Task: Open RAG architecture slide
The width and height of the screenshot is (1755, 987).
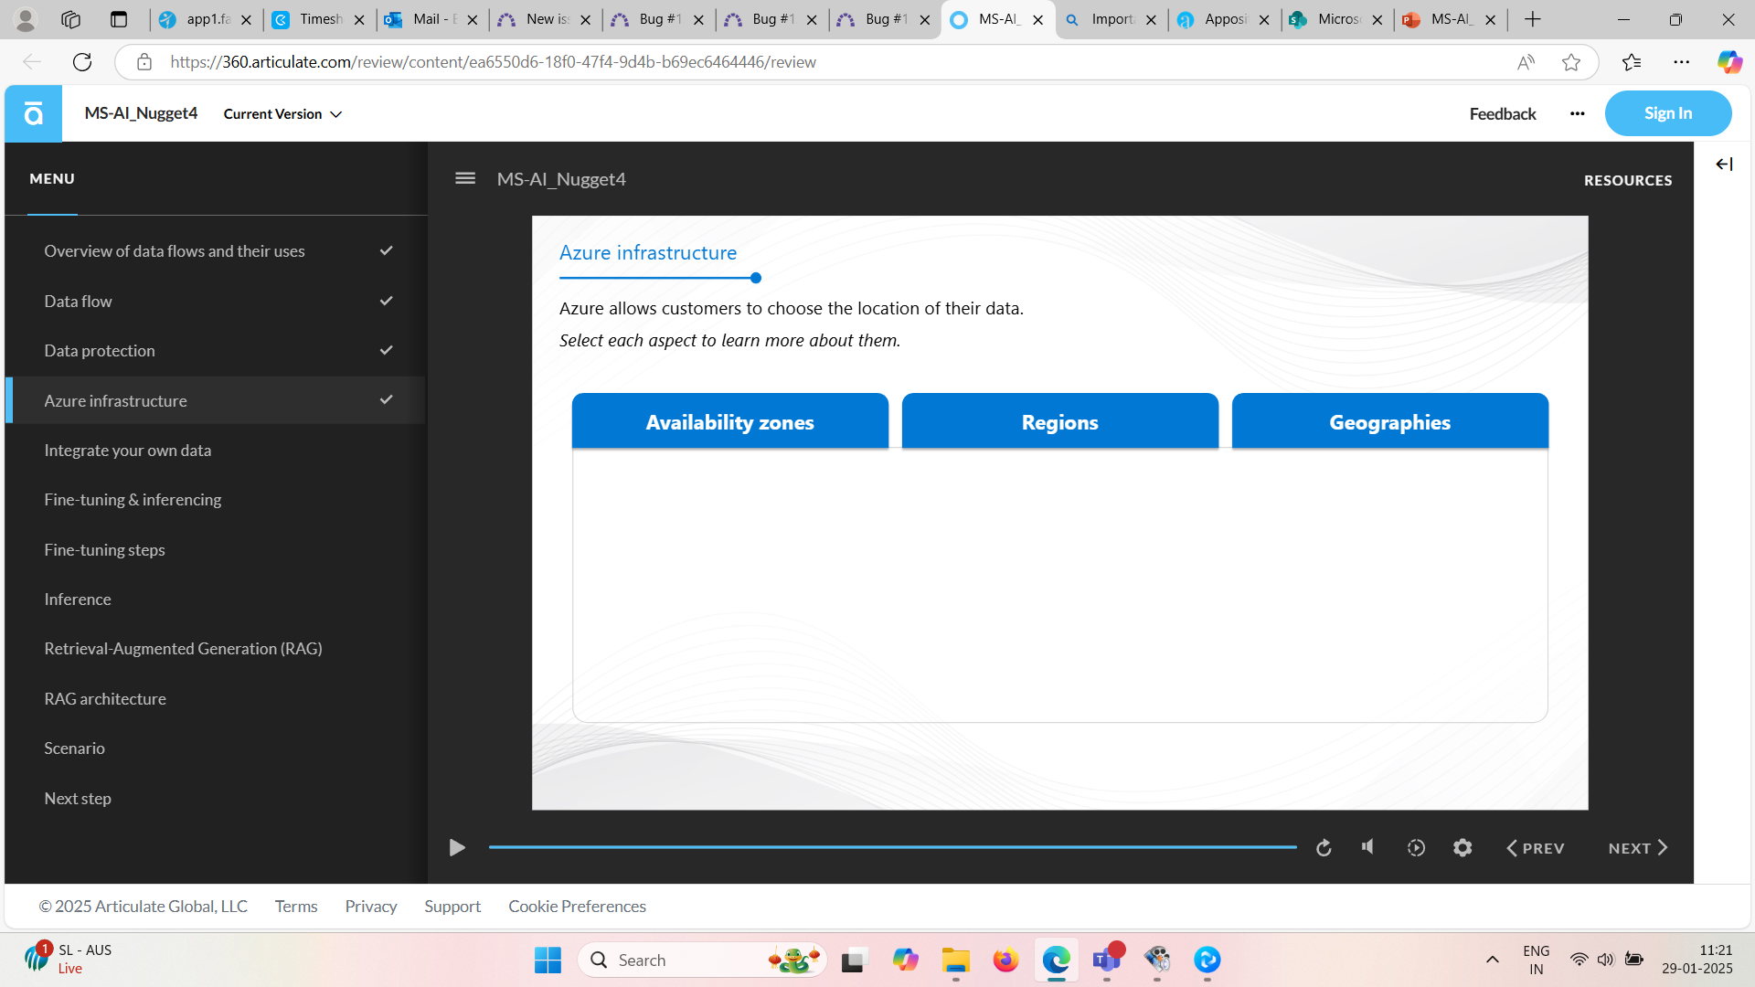Action: pyautogui.click(x=216, y=699)
